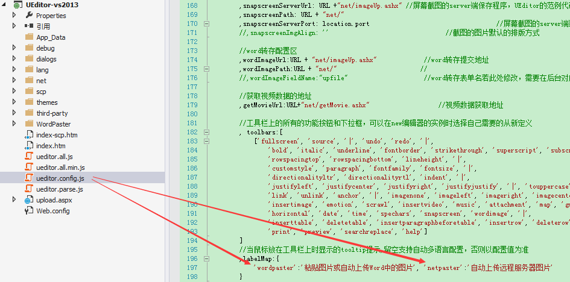Select ueditor.all.js file name
Viewport: 570px width, 282px height.
[54, 157]
